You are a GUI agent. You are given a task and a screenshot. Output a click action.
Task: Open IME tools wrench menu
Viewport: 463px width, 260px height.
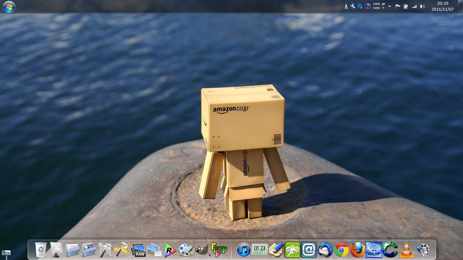[x=353, y=6]
